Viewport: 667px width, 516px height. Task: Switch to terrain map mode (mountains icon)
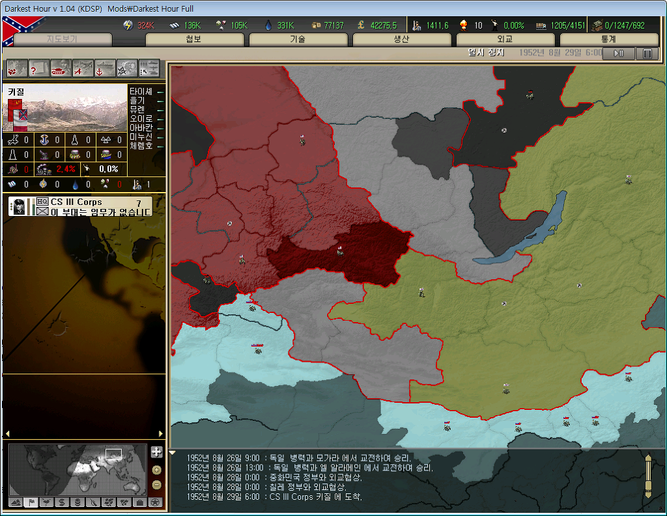tap(16, 502)
